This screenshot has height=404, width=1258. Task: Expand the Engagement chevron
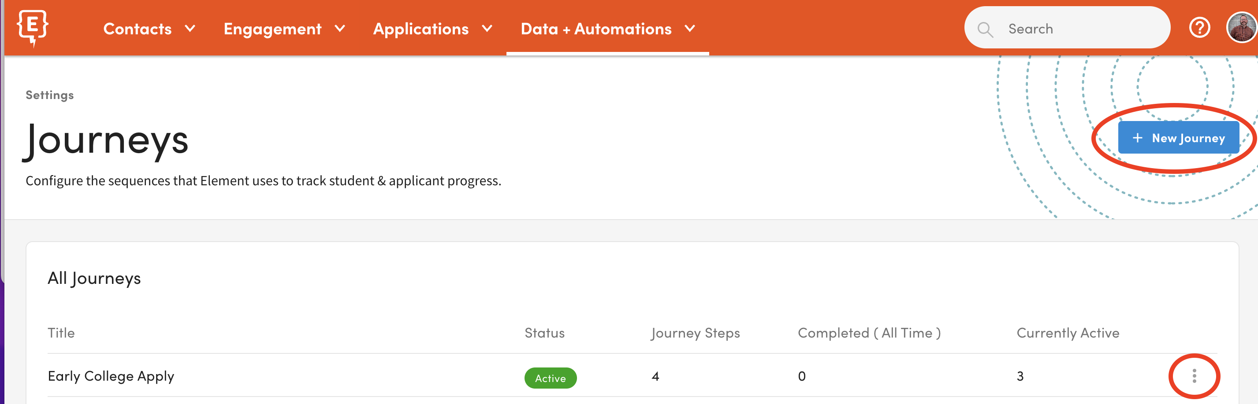(340, 29)
